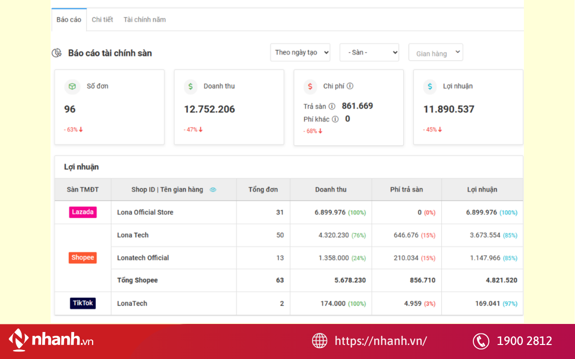Click profit 3.673.554 in Lona Tech row

(485, 235)
